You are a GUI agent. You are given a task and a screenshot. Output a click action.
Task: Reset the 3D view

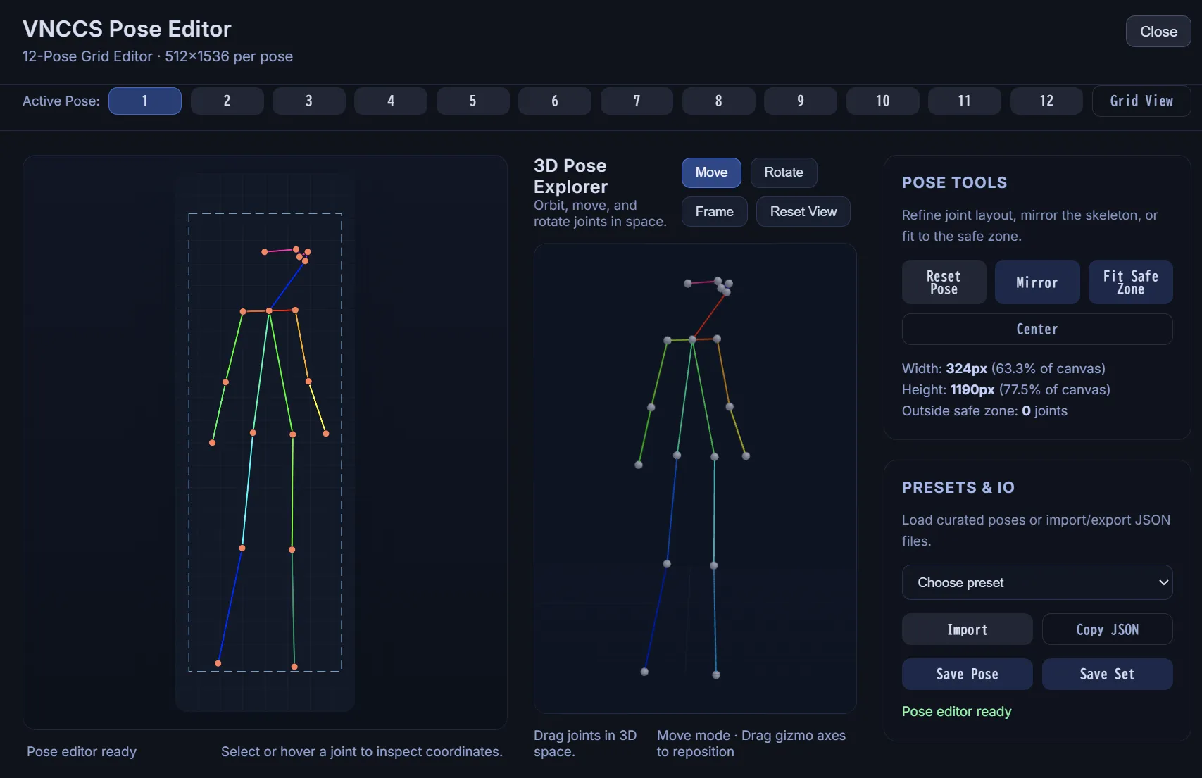(803, 212)
